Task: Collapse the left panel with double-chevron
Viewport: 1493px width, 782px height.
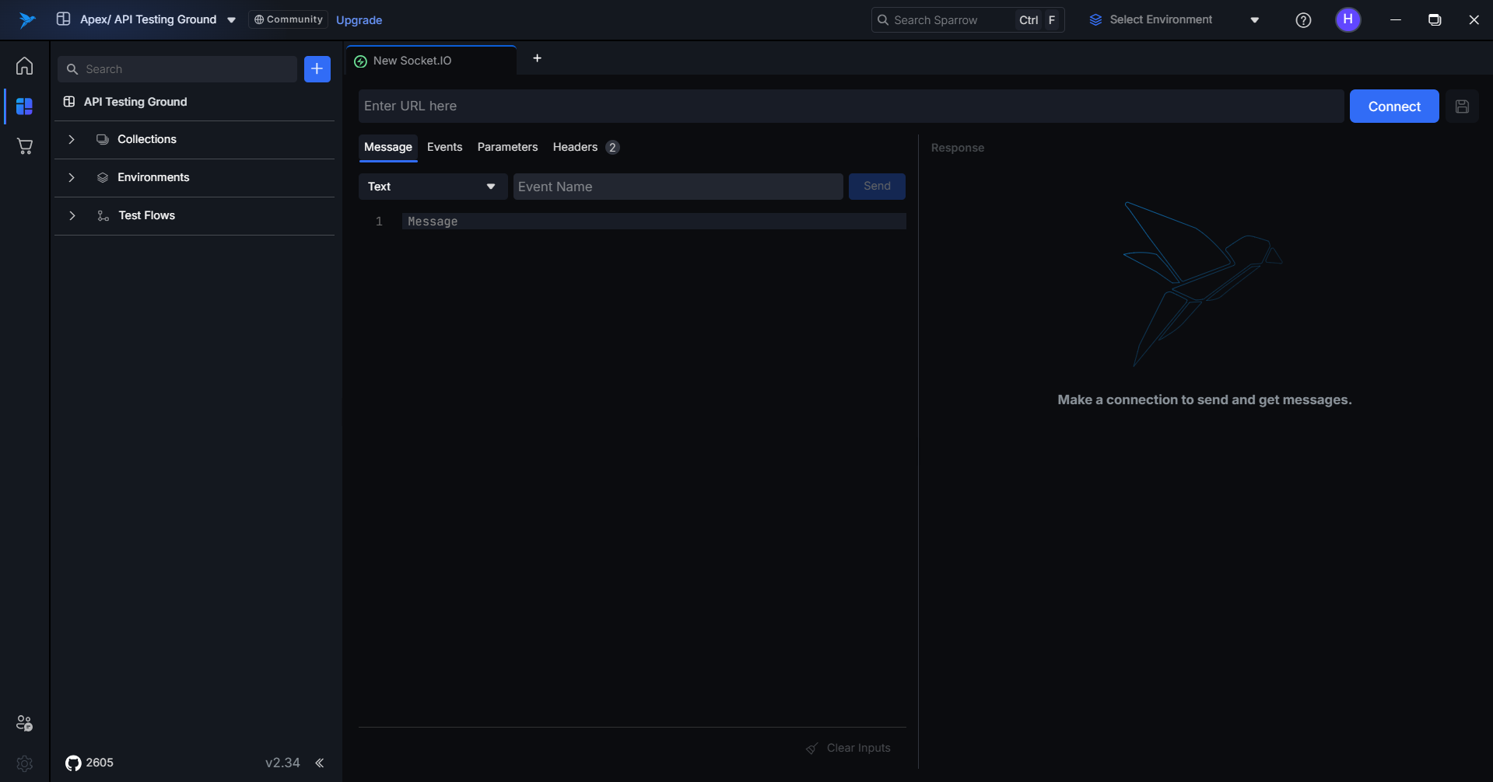Action: pos(319,763)
